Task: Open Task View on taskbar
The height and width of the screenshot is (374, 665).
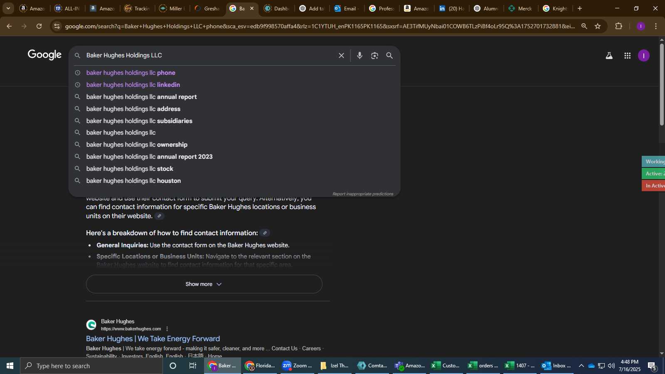Action: 193,366
